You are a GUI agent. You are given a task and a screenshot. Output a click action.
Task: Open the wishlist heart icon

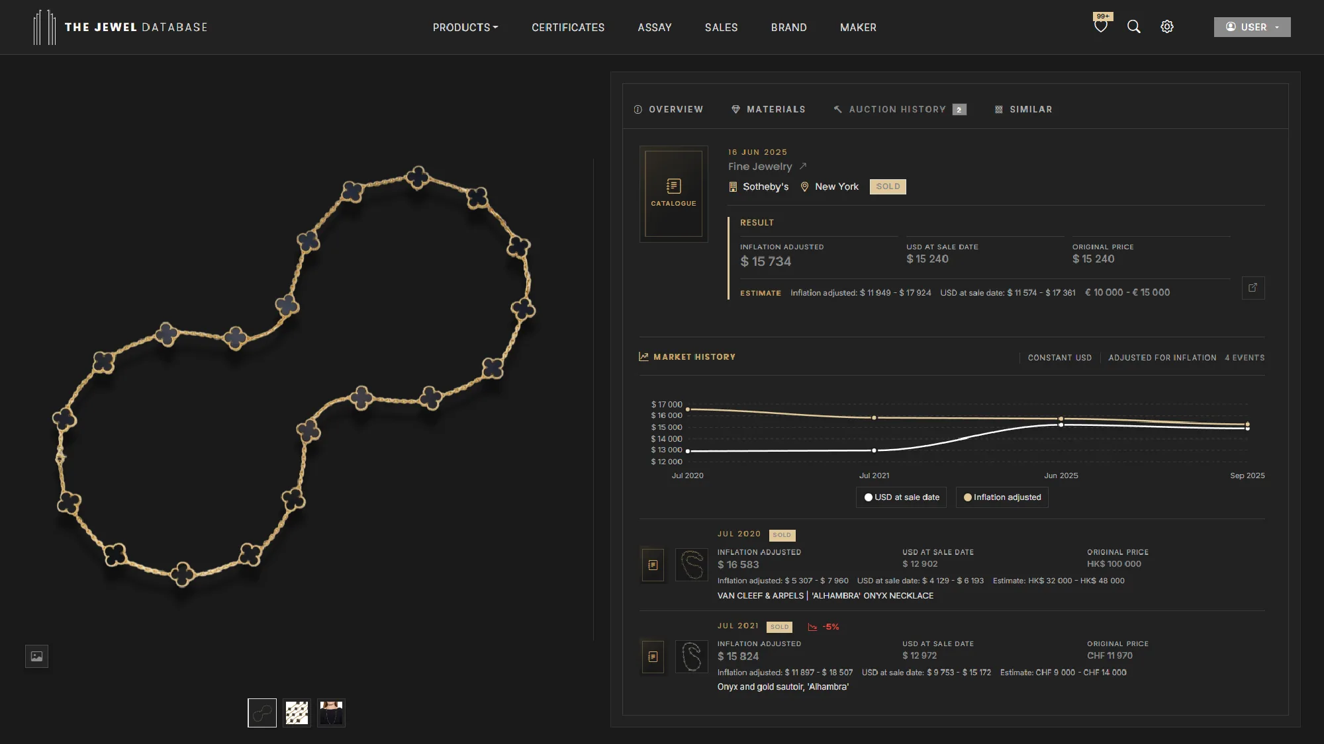[x=1100, y=26]
